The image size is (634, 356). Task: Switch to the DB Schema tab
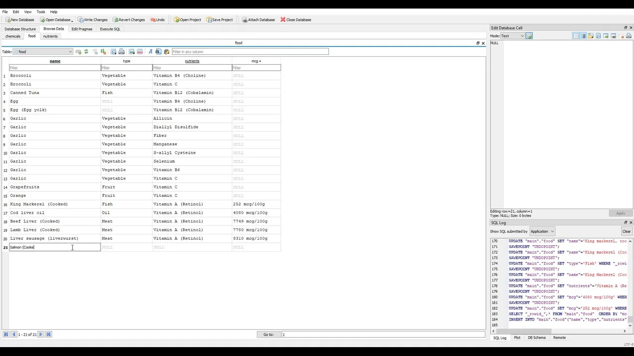536,338
